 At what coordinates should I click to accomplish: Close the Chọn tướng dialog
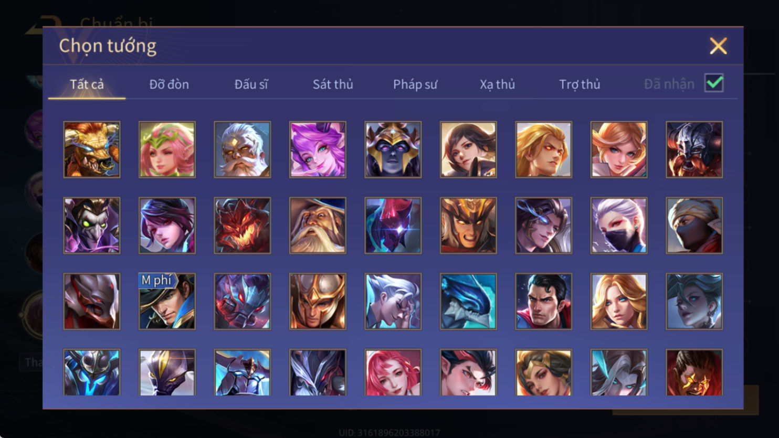(x=718, y=46)
